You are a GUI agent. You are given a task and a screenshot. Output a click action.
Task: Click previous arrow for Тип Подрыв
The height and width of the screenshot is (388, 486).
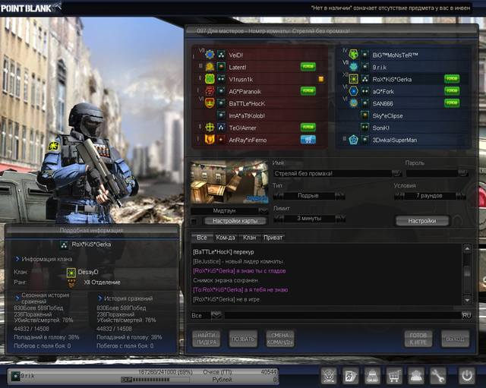[x=278, y=196]
